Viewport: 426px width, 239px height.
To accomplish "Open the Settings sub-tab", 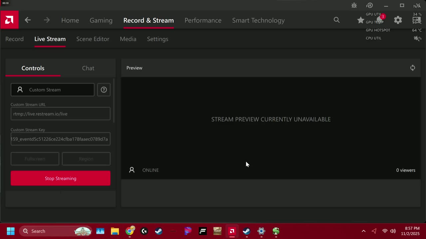I will 158,39.
